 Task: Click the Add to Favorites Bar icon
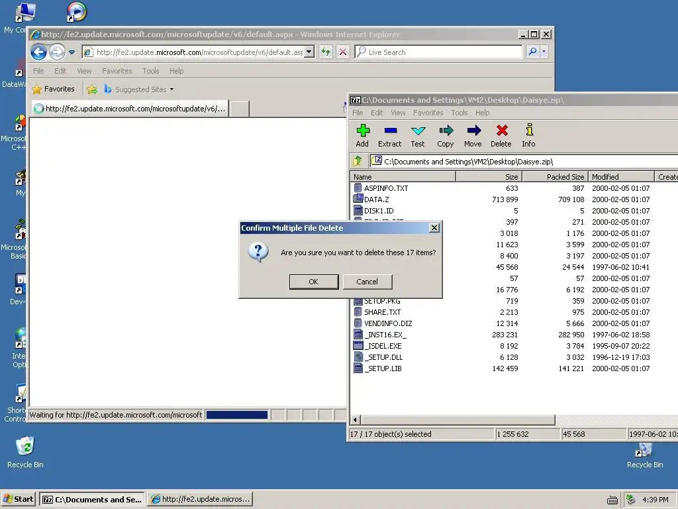pyautogui.click(x=91, y=89)
